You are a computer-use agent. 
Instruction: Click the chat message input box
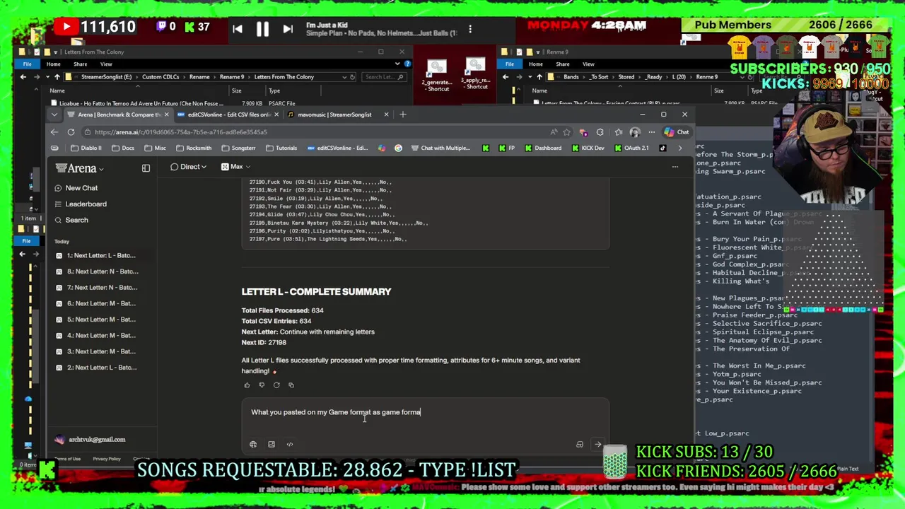[424, 413]
